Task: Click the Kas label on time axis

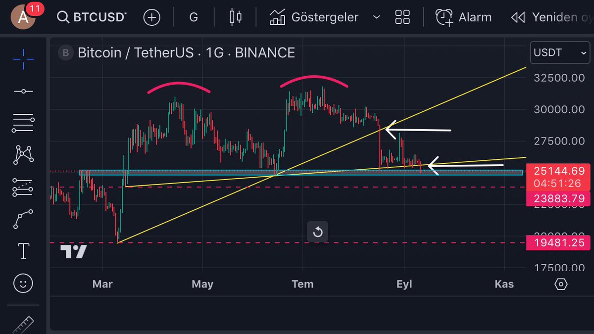Action: [504, 284]
